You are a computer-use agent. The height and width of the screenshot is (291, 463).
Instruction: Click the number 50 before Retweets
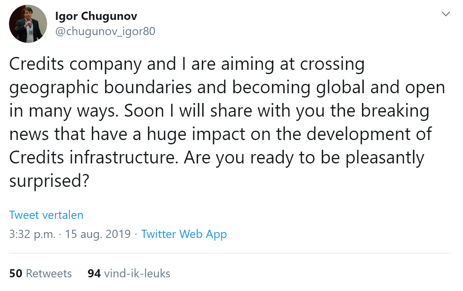[16, 273]
